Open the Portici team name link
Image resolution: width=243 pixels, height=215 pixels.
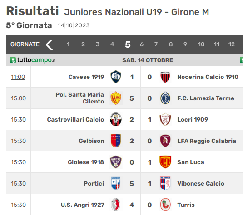pos(94,184)
